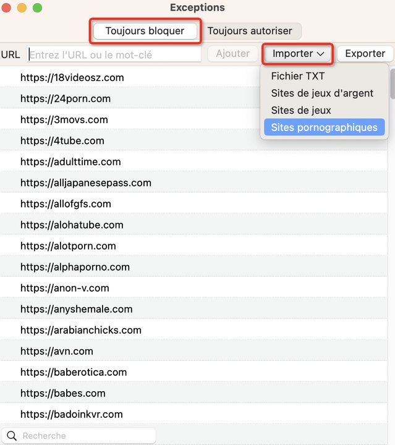Image resolution: width=395 pixels, height=445 pixels.
Task: Select Sites pornographiques import option
Action: click(325, 127)
